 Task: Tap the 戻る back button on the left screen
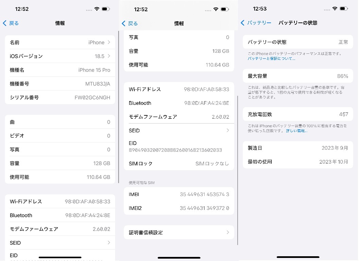pos(11,23)
